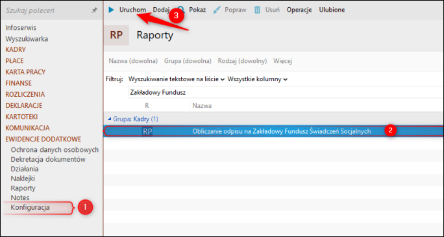Screen dimensions: 444x237
Task: Expand the DEKLARACJE section
Action: tap(24, 106)
